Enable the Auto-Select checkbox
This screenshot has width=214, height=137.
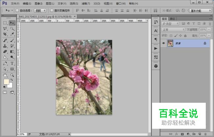click(17, 11)
